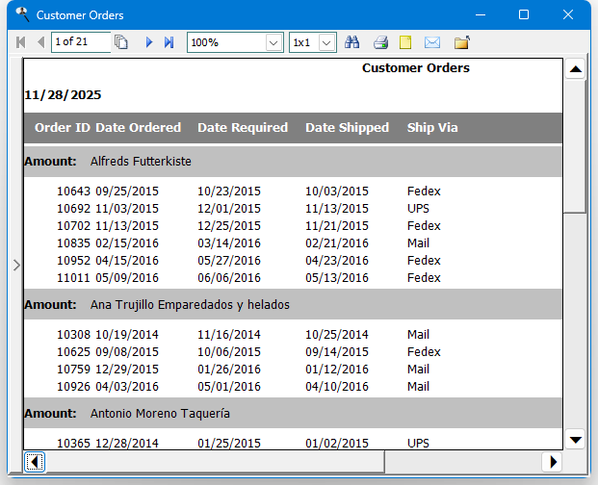Go to the previous page
This screenshot has height=485, width=598.
tap(40, 42)
